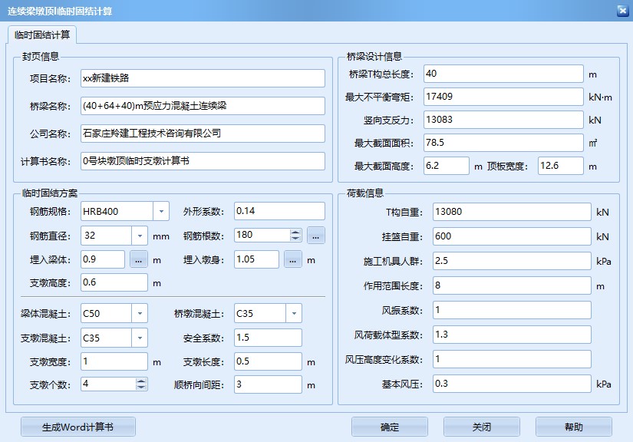Decrease 支墩个数 using the down spinner
This screenshot has height=442, width=633.
[141, 388]
